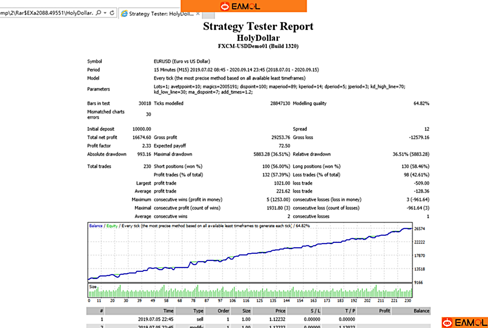Click the address bar file path
Viewport: 488px width, 328px height.
click(46, 13)
